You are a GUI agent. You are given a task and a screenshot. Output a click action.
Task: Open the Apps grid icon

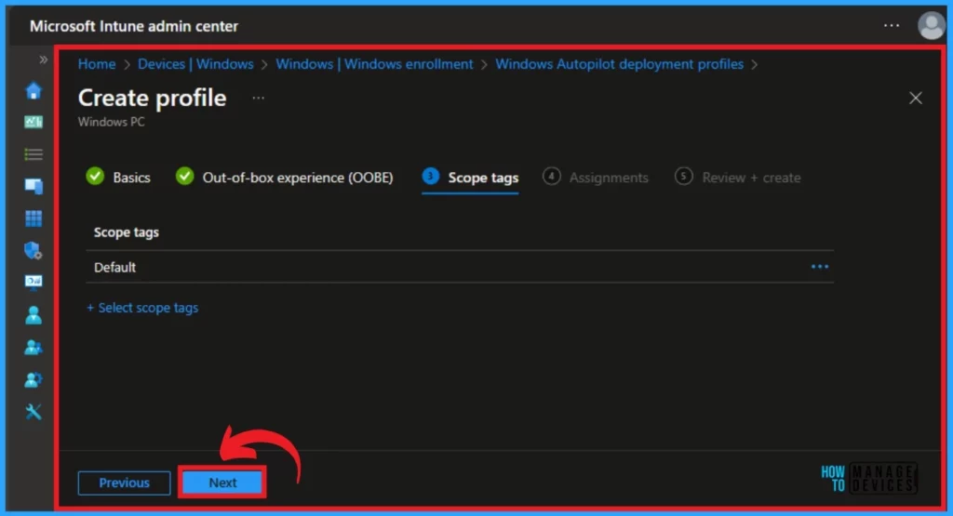(34, 218)
